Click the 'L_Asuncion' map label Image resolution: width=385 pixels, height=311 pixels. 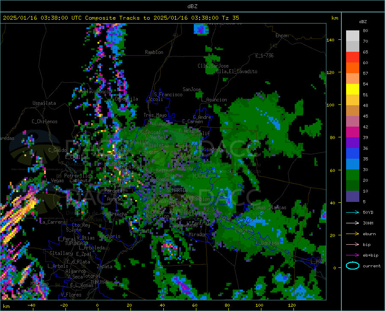[x=214, y=100]
